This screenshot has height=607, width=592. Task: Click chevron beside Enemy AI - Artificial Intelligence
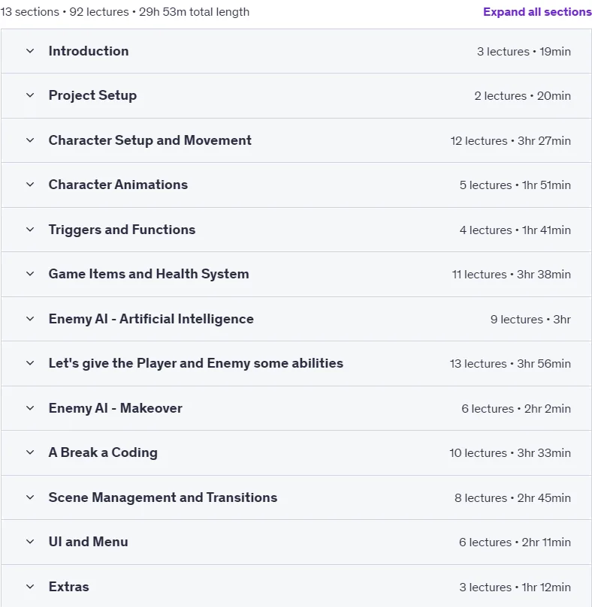point(30,319)
